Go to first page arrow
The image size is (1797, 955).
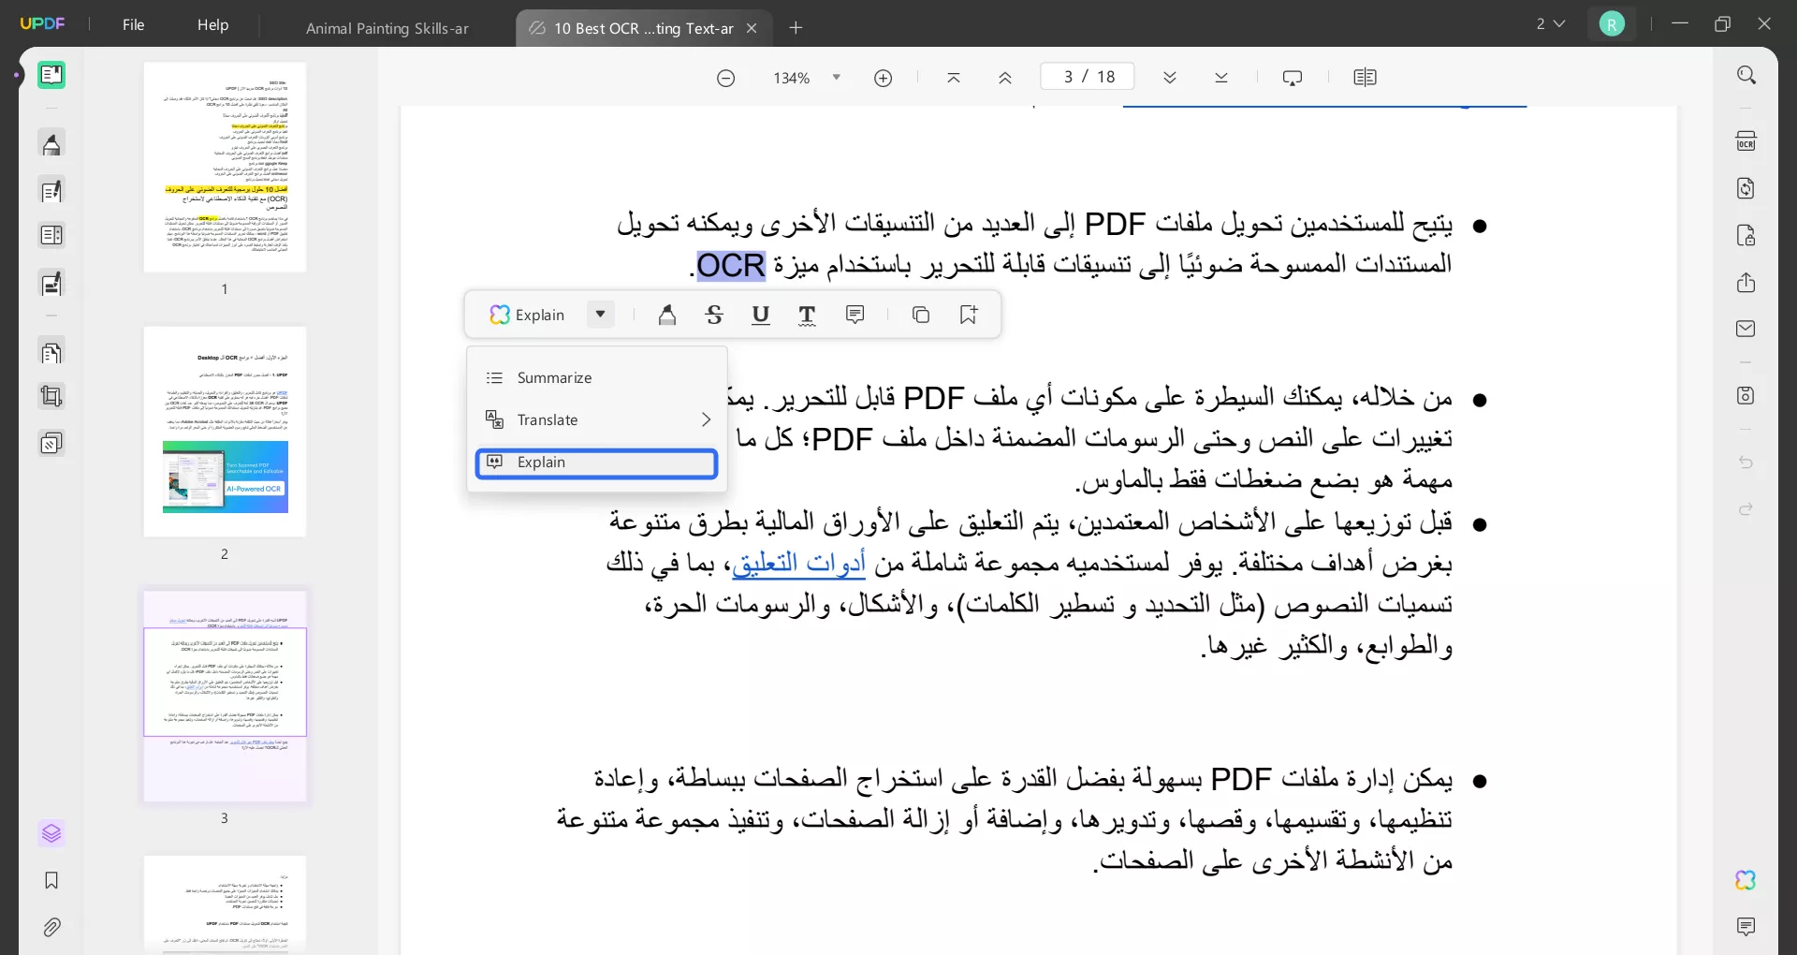pyautogui.click(x=954, y=78)
